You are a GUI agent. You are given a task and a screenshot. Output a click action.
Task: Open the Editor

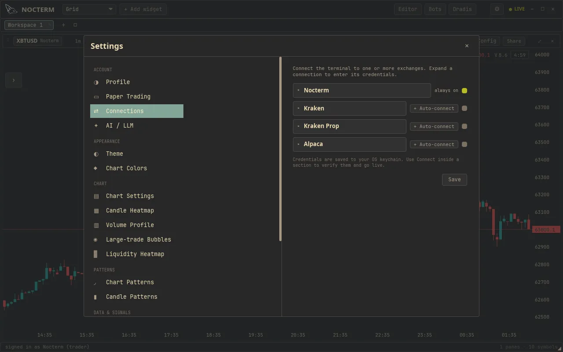(408, 9)
